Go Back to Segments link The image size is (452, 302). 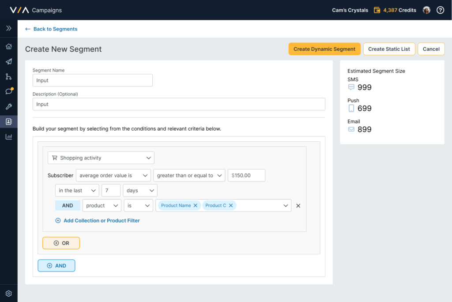pyautogui.click(x=51, y=29)
